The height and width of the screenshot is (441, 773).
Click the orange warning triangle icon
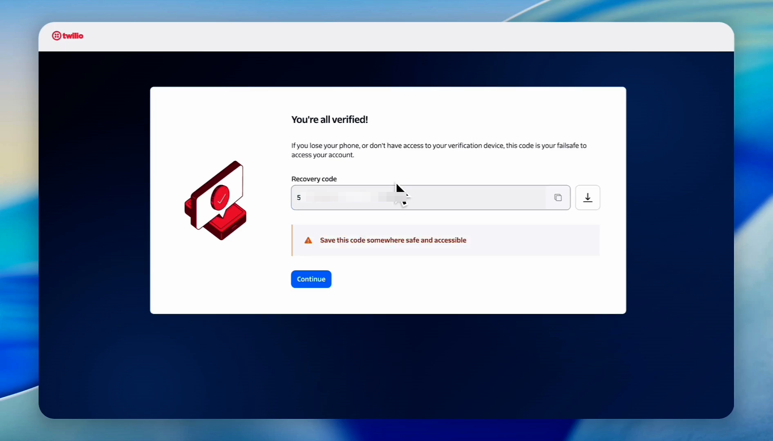click(x=308, y=241)
